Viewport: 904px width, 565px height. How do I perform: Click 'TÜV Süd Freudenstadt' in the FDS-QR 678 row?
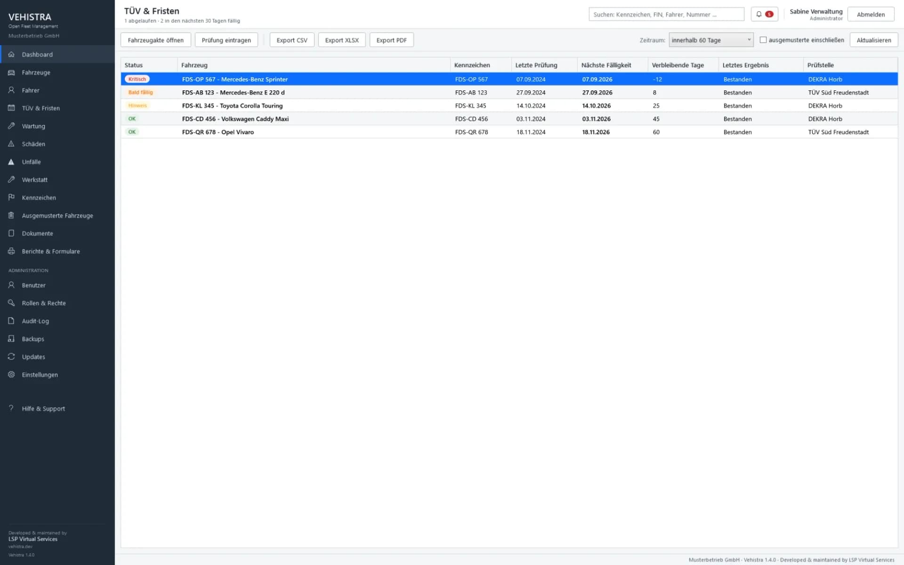click(x=838, y=132)
